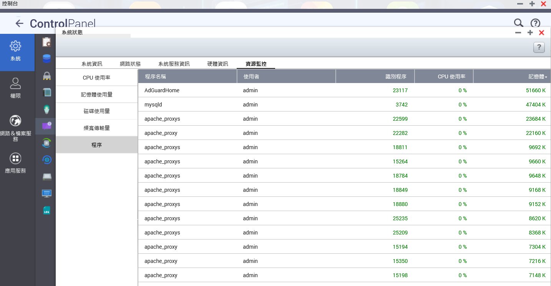Click the blue storage database icon
Screen dimensions: 551x286
(x=46, y=58)
